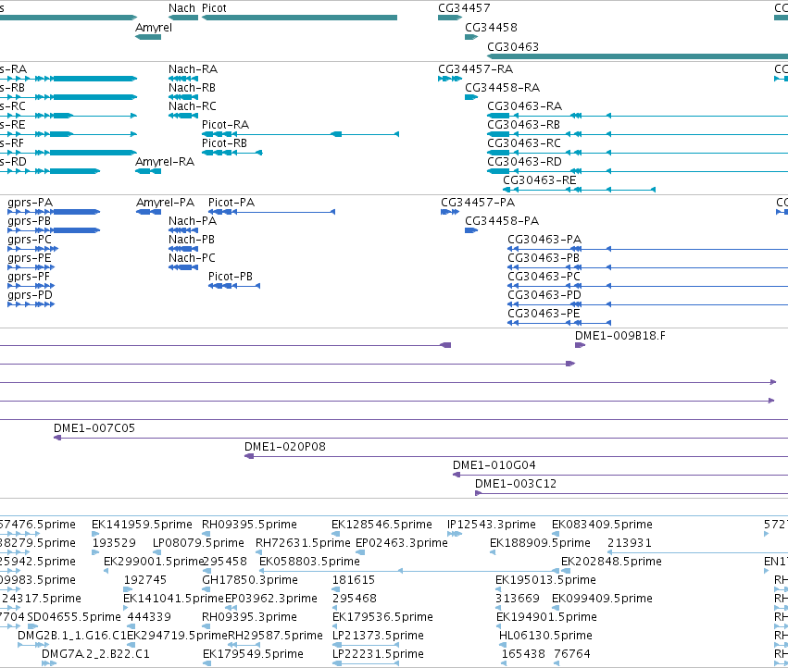Click the EK188909.5prime EST
This screenshot has width=788, height=668.
pyautogui.click(x=493, y=552)
